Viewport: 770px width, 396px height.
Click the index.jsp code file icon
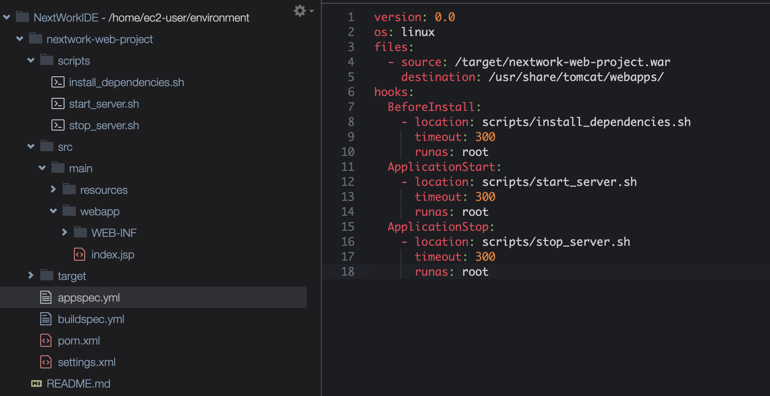tap(80, 255)
